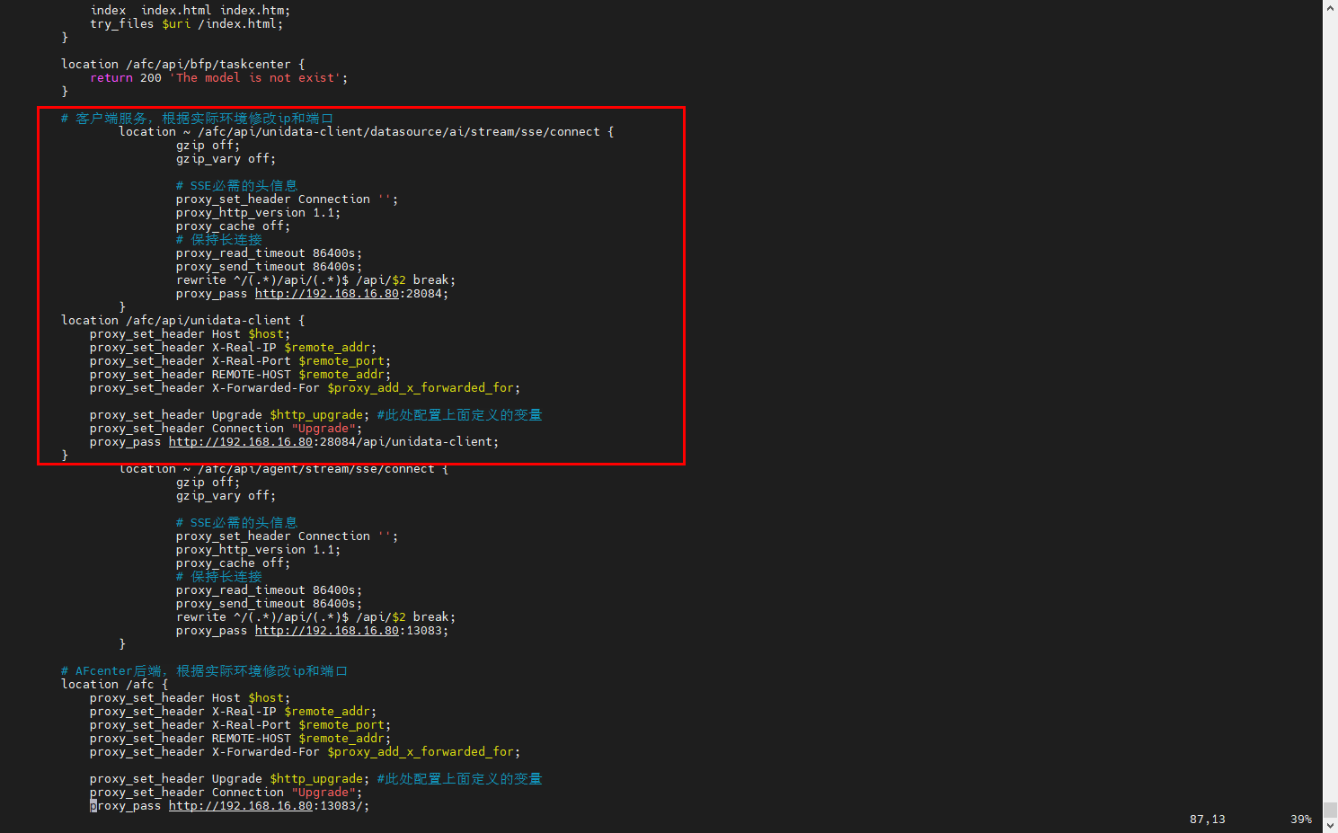
Task: Open the proxy_pass link ending in :13083/;
Action: 240,806
